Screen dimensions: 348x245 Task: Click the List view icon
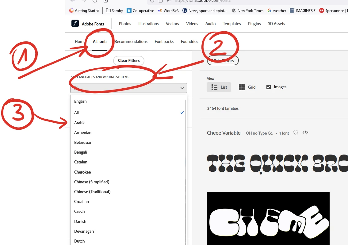[x=214, y=87]
